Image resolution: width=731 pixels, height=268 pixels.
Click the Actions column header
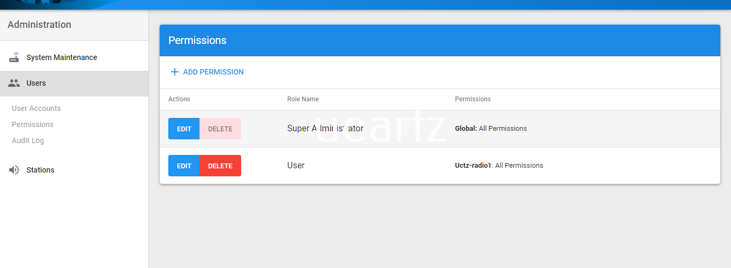(x=179, y=99)
